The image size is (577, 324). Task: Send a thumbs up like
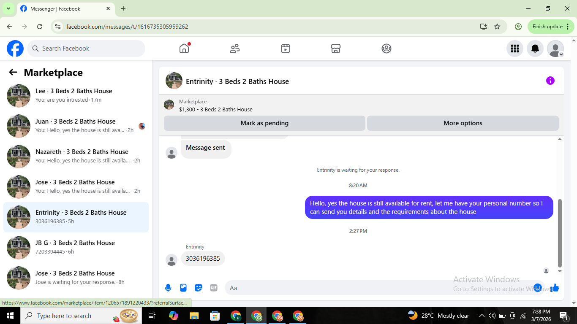555,288
